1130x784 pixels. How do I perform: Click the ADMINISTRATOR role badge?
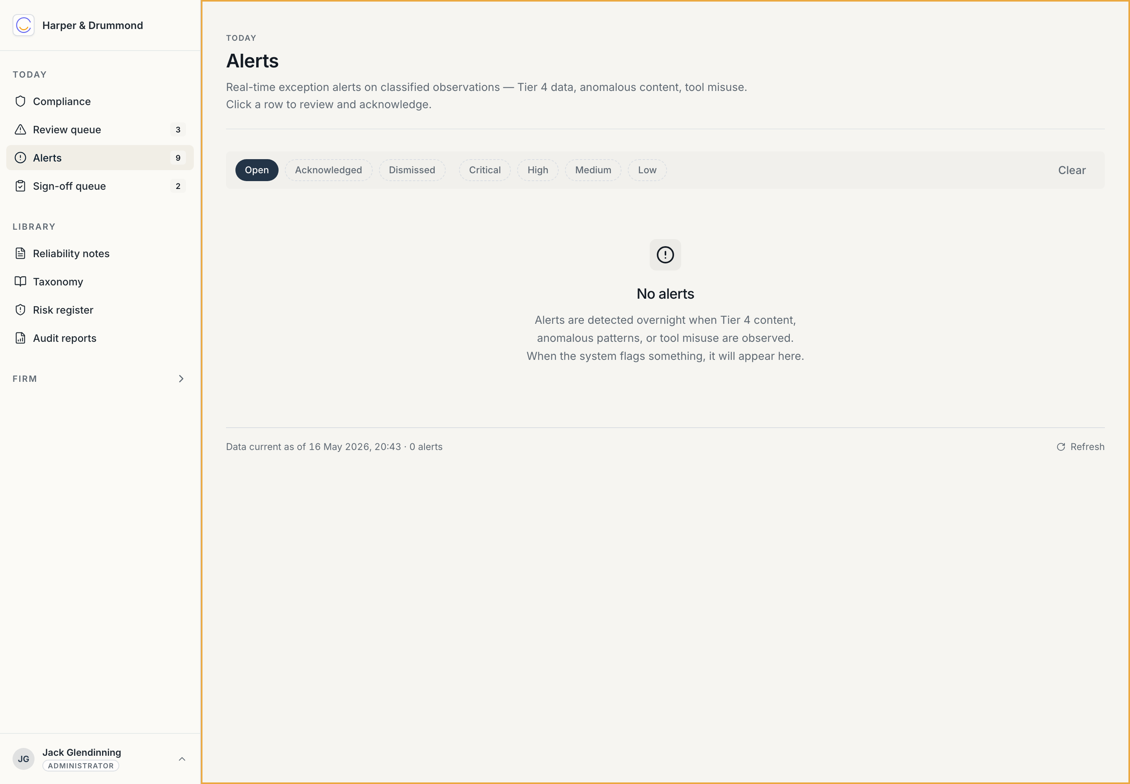(x=81, y=766)
